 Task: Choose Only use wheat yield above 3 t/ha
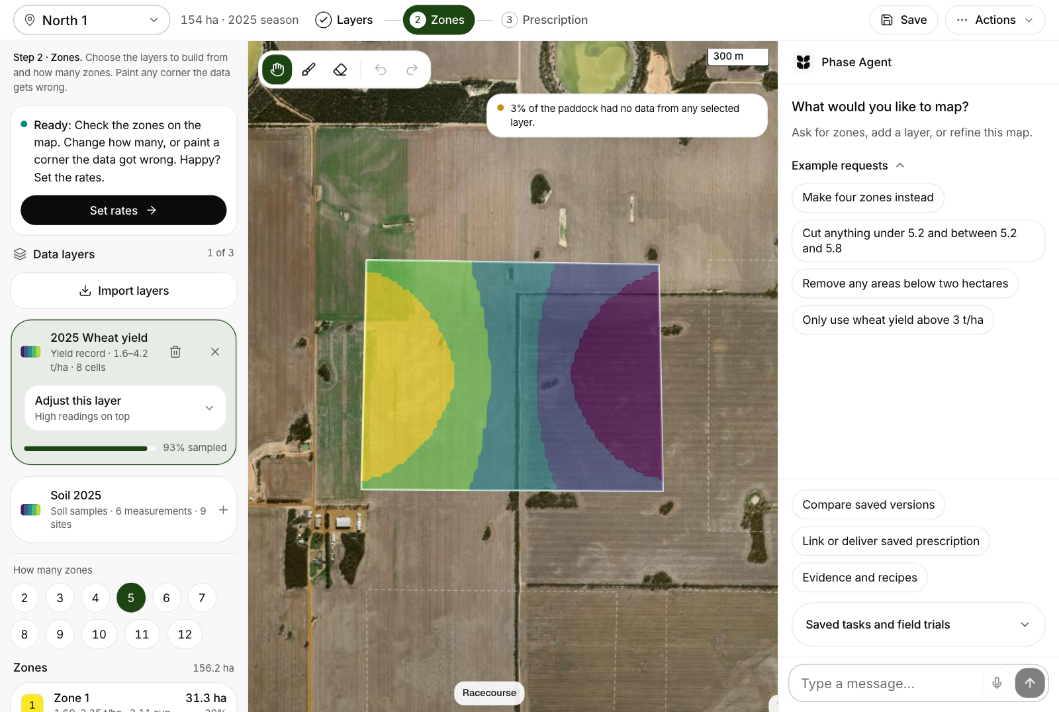(x=892, y=320)
